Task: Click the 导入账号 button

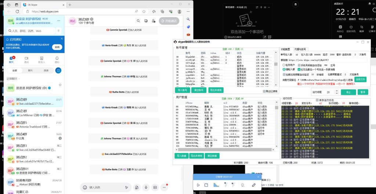Action: pyautogui.click(x=182, y=90)
